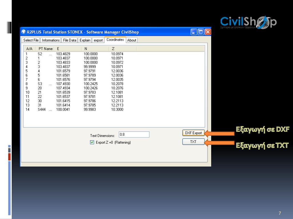The height and width of the screenshot is (219, 293).
Task: Select point S3 in row 8
Action: [x=40, y=84]
